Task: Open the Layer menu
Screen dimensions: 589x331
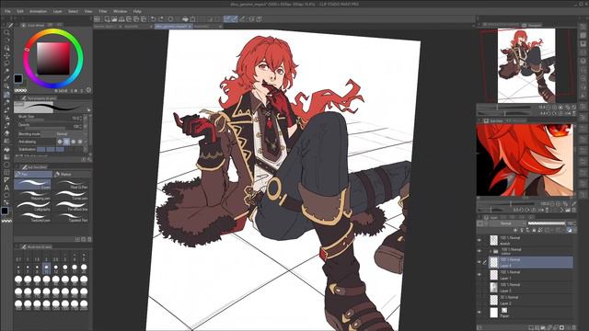Action: click(x=57, y=11)
